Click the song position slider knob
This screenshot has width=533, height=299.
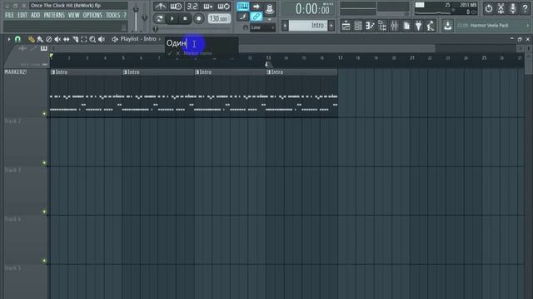pos(156,29)
